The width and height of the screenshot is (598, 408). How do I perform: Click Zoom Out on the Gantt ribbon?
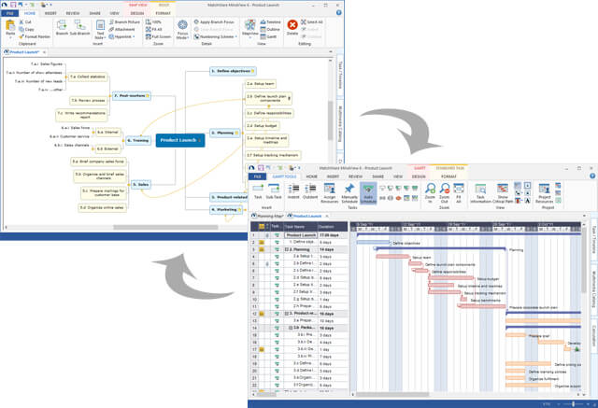point(445,193)
